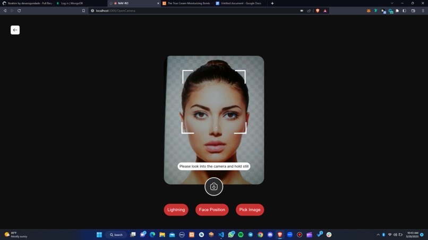
Task: Click the camera capture button
Action: [x=213, y=186]
